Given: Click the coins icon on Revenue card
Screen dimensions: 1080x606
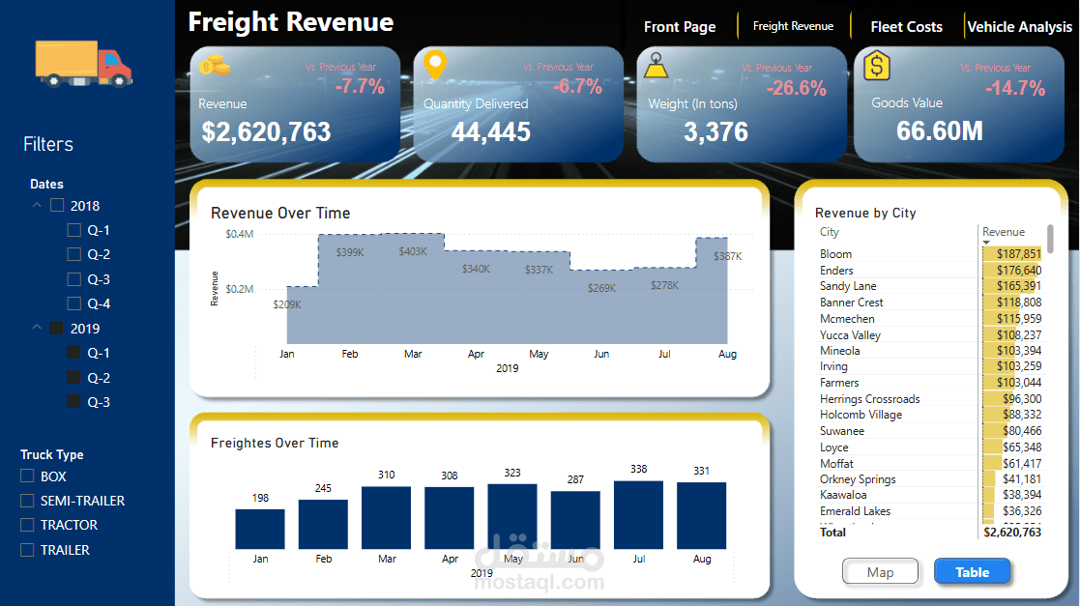Looking at the screenshot, I should pyautogui.click(x=215, y=66).
